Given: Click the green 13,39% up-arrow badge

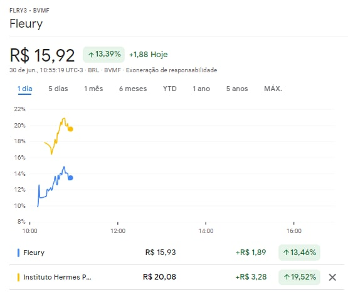Looking at the screenshot, I should coord(103,55).
